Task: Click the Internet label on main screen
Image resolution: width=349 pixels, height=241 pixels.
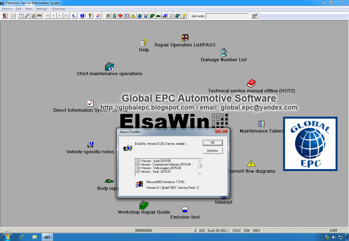Action: [x=224, y=202]
